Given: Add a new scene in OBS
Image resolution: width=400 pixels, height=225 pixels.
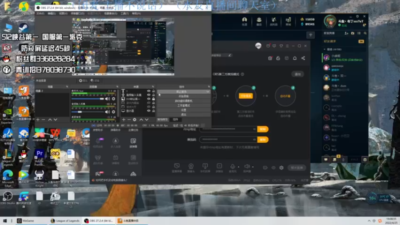Looking at the screenshot, I should pos(38,119).
